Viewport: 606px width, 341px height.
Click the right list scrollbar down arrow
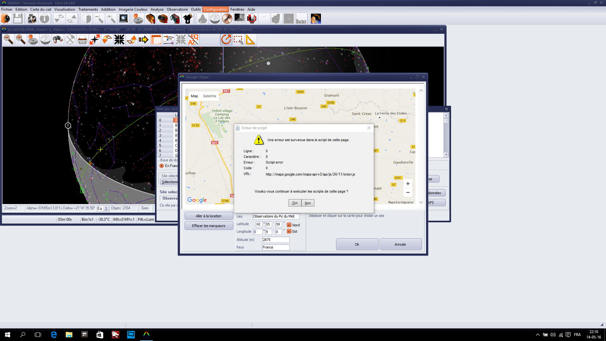point(446,155)
